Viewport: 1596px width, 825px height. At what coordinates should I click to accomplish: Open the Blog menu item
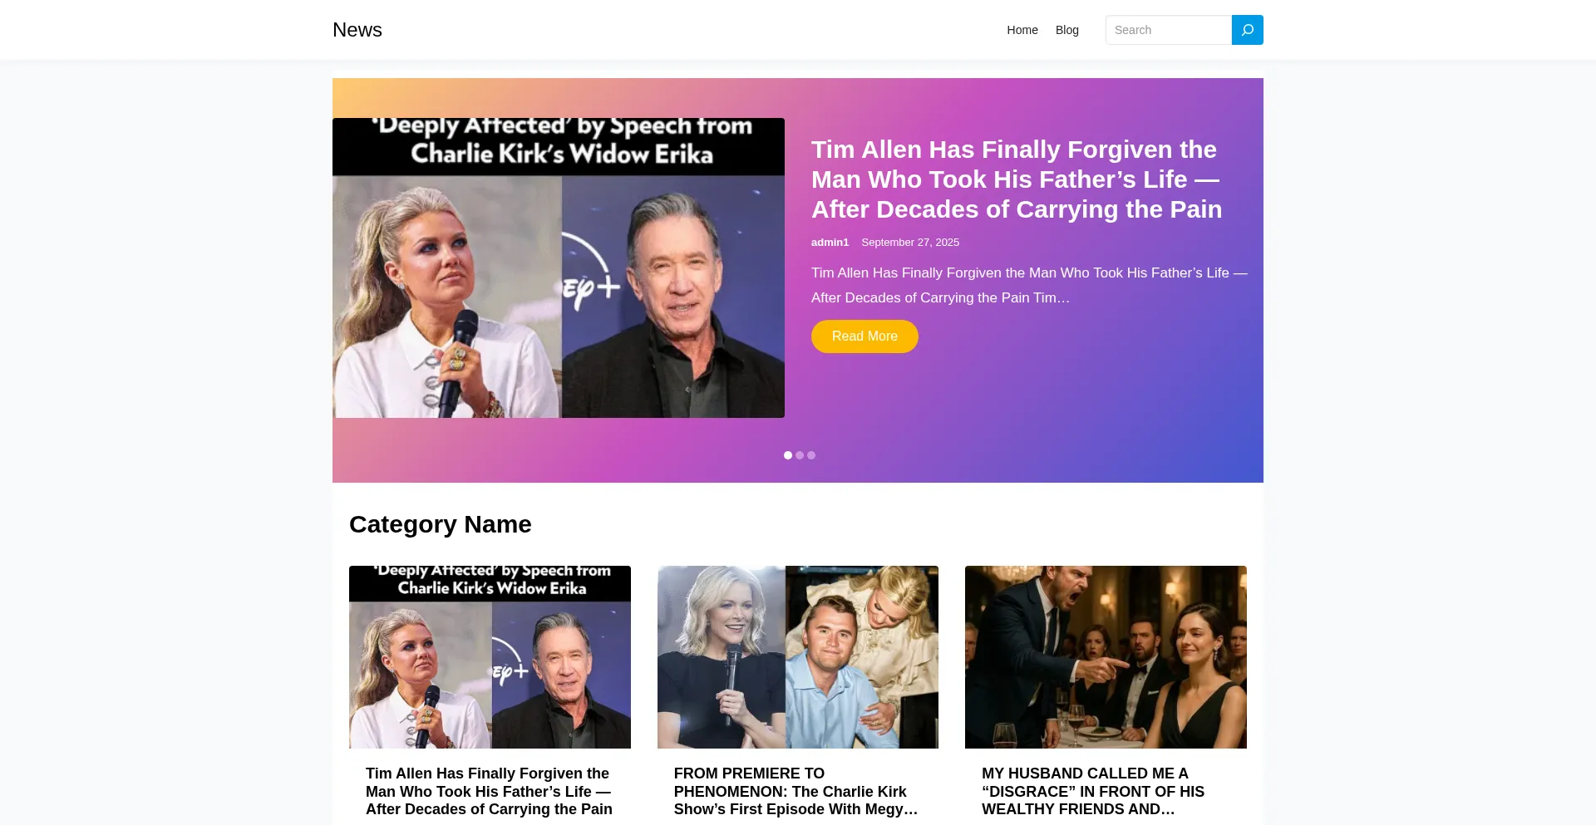1067,30
